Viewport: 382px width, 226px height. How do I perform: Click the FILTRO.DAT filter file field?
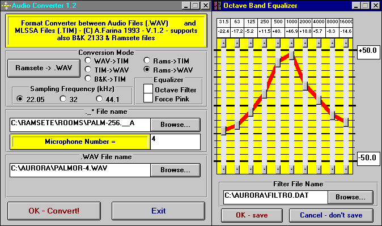pyautogui.click(x=275, y=197)
